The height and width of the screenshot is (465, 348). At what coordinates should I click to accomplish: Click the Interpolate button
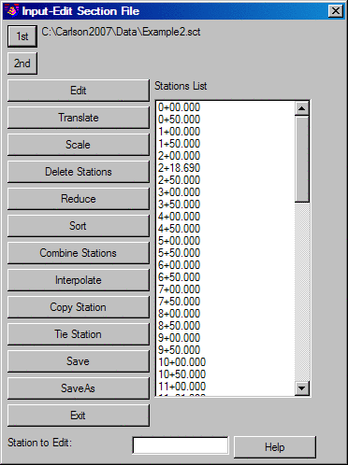[79, 280]
